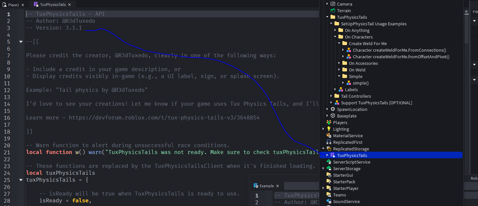478x206 pixels.
Task: Click the Terrain icon in Explorer
Action: click(333, 11)
